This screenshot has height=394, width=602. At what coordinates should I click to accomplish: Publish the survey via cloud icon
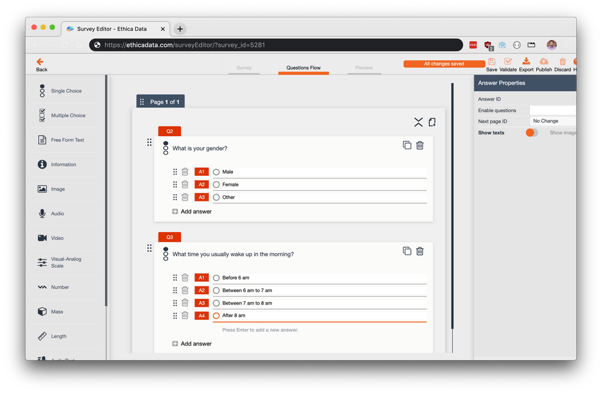click(x=543, y=62)
